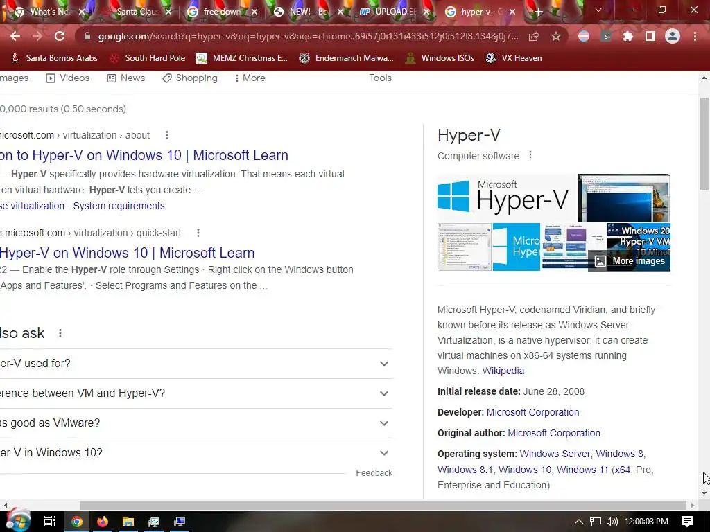The height and width of the screenshot is (532, 710).
Task: Click the scrollbar down arrow
Action: [x=704, y=493]
